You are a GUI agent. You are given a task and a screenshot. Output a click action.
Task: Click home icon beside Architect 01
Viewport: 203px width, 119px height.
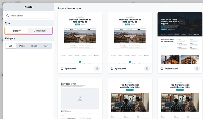(162, 68)
